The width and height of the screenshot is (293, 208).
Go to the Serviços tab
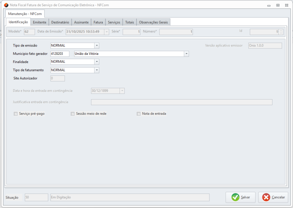[x=114, y=22]
